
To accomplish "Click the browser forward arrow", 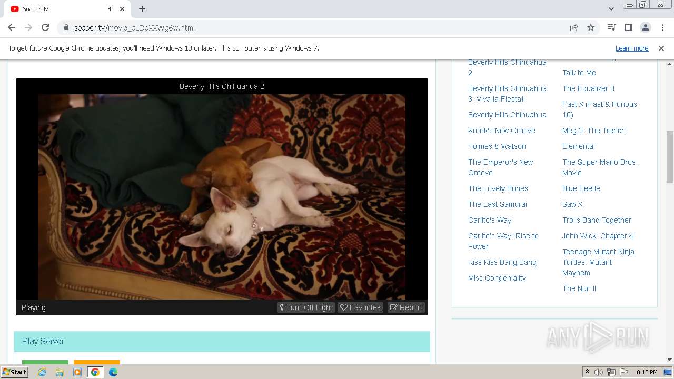I will (x=28, y=27).
